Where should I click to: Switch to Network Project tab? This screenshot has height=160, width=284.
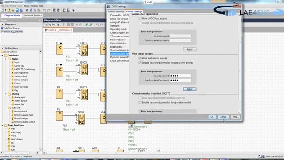[x=33, y=16]
